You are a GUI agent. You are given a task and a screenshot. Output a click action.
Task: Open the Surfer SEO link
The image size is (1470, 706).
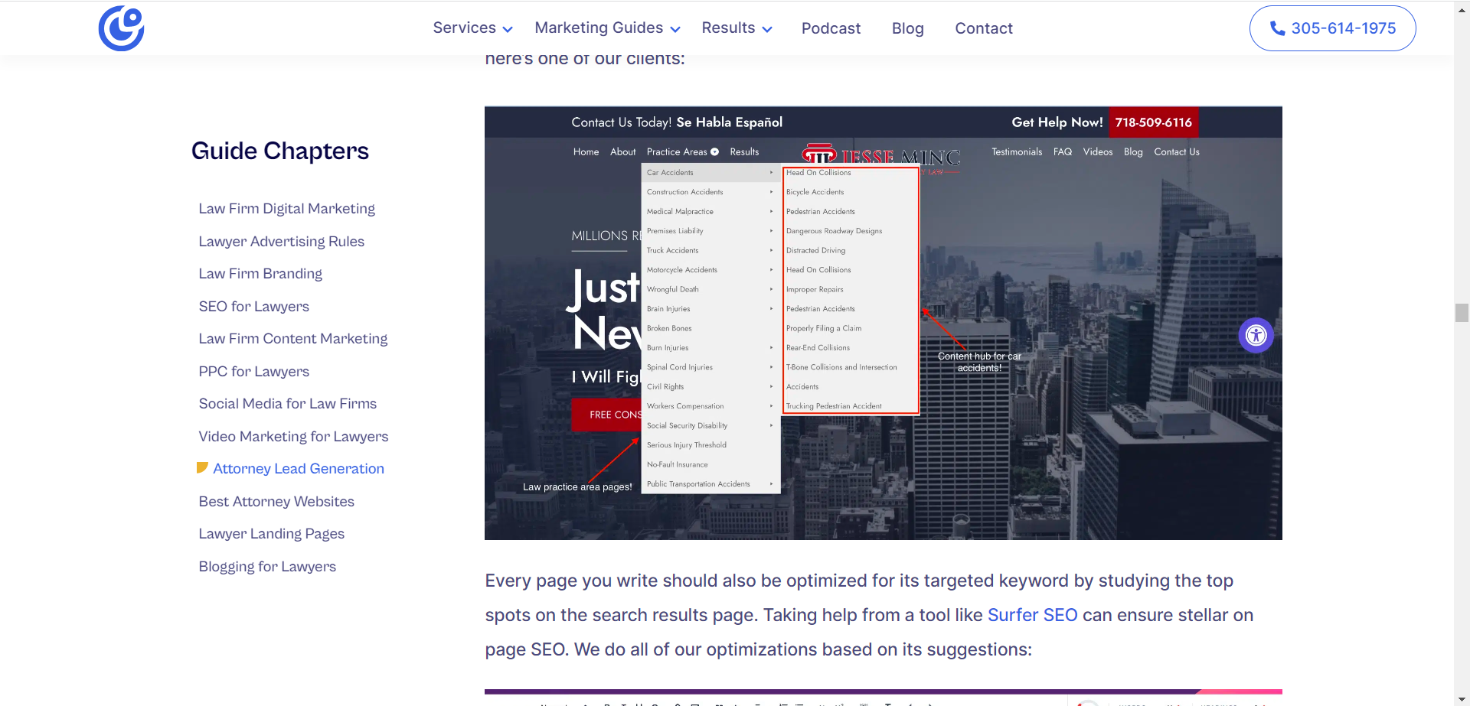pos(1032,615)
